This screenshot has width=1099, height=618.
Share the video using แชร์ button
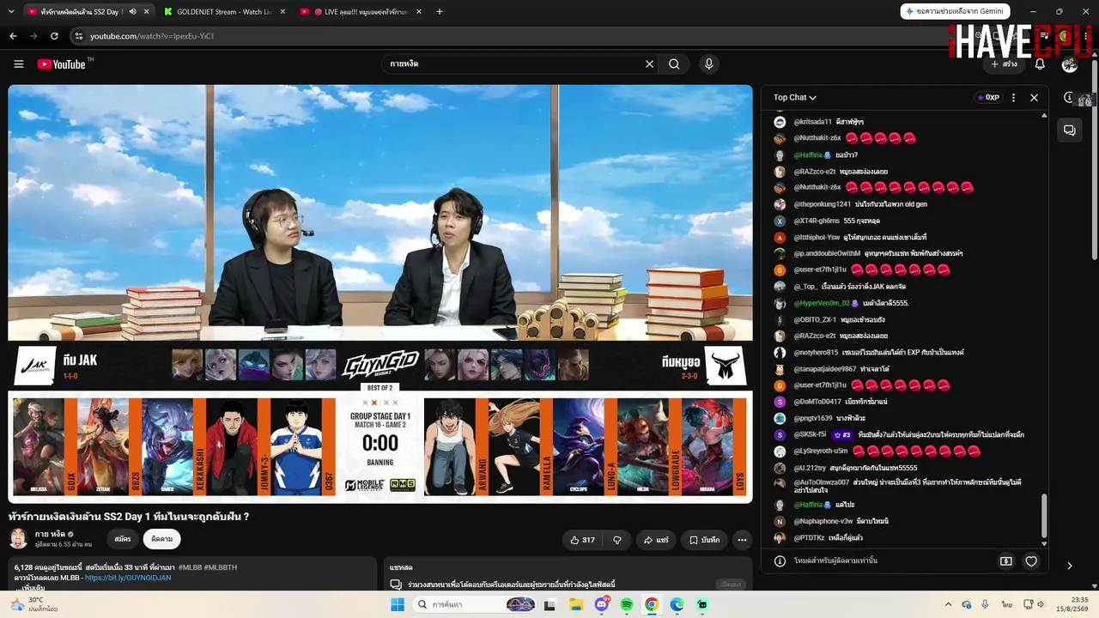point(656,540)
